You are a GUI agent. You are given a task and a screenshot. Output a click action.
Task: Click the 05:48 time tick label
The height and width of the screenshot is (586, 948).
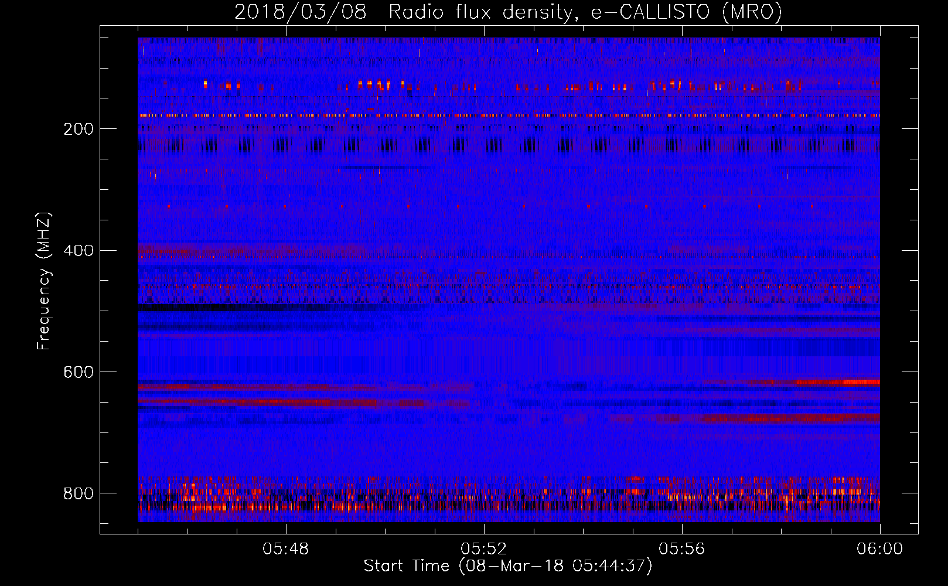point(286,549)
